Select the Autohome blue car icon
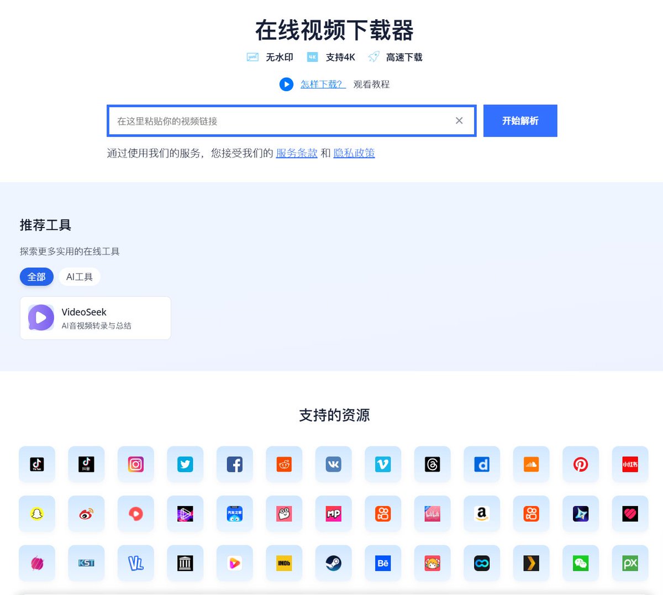The width and height of the screenshot is (663, 595). [x=235, y=514]
